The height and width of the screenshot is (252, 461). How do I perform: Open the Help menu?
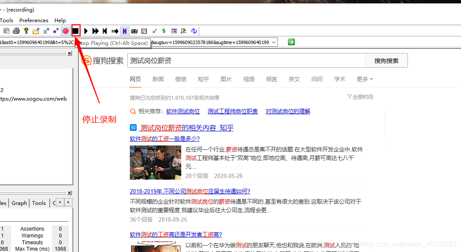pyautogui.click(x=60, y=20)
